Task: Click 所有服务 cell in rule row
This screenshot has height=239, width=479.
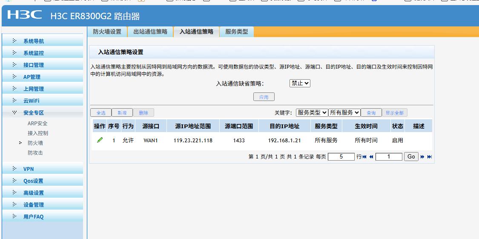Action: (x=326, y=141)
